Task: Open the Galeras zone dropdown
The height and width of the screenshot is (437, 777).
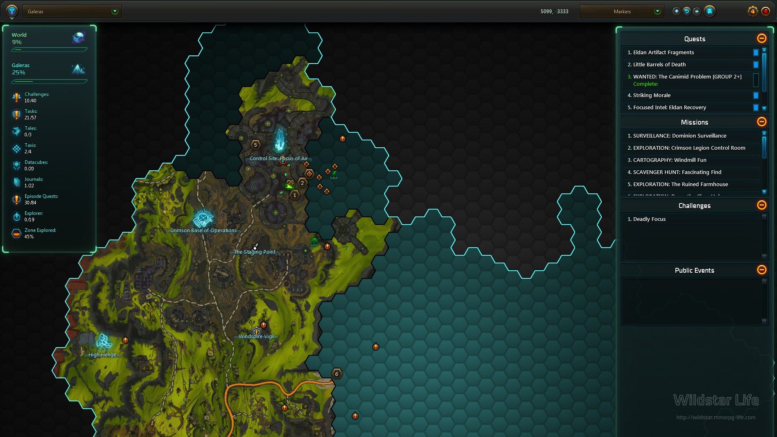Action: [x=72, y=11]
